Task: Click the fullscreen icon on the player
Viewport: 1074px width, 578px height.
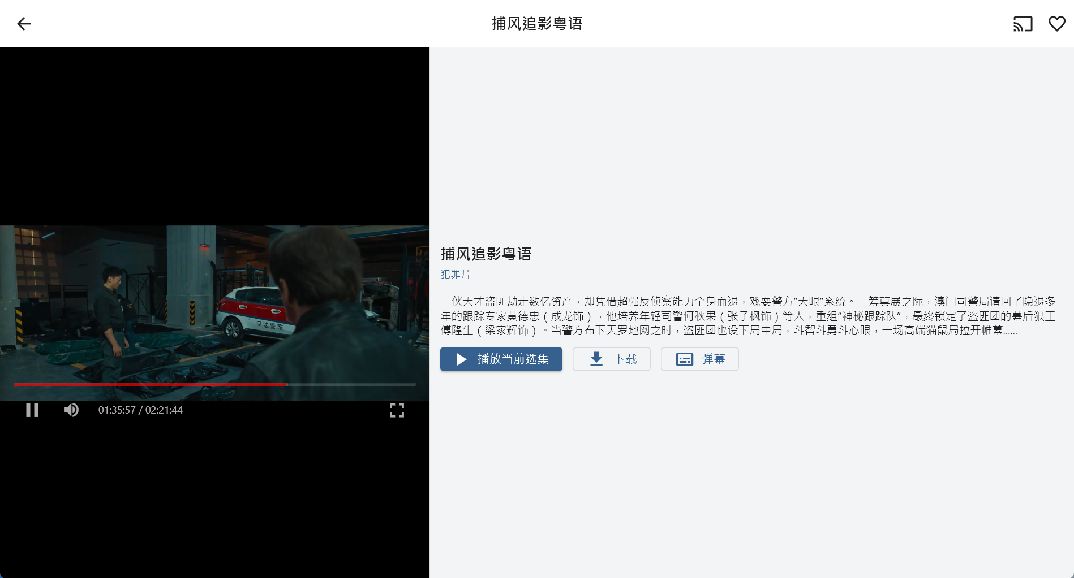Action: click(397, 410)
